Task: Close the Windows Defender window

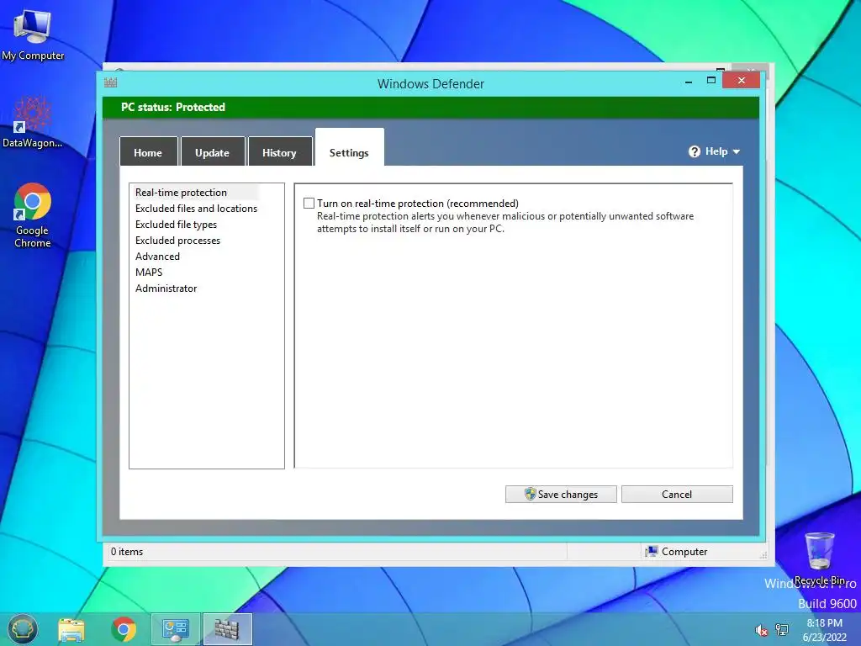Action: coord(742,81)
